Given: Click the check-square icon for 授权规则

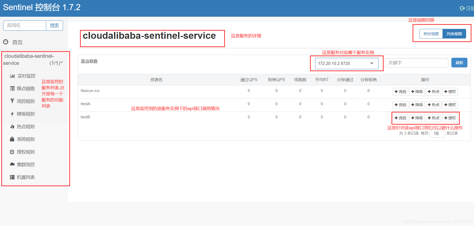Looking at the screenshot, I should [x=12, y=152].
